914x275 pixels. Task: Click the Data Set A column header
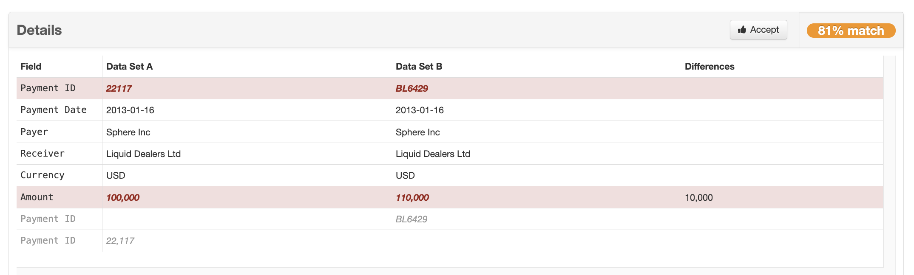(x=129, y=67)
